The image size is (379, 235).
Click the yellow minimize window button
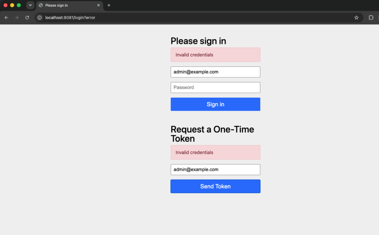coord(12,5)
